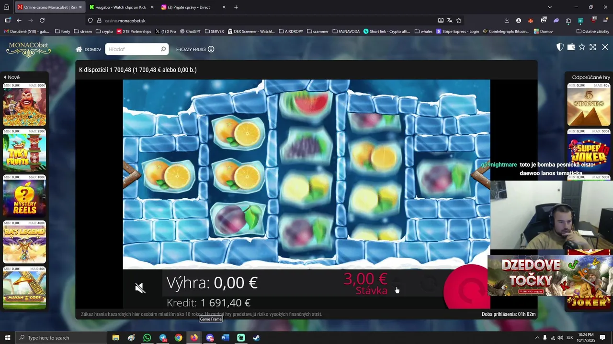The width and height of the screenshot is (613, 344).
Task: Toggle fullscreen expand arrows icon
Action: [x=593, y=47]
